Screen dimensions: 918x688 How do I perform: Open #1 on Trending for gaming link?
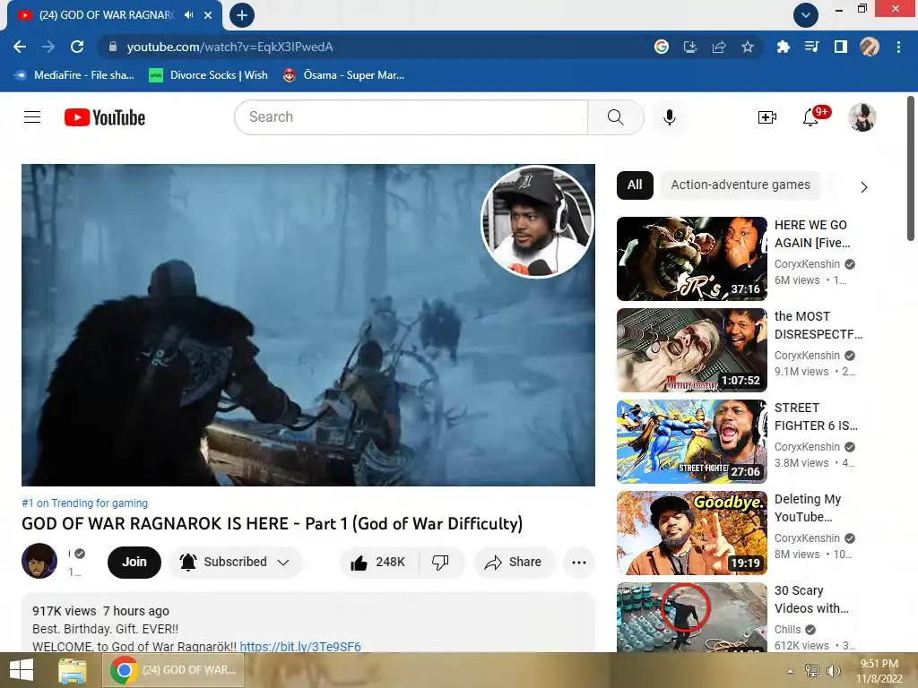(x=85, y=503)
